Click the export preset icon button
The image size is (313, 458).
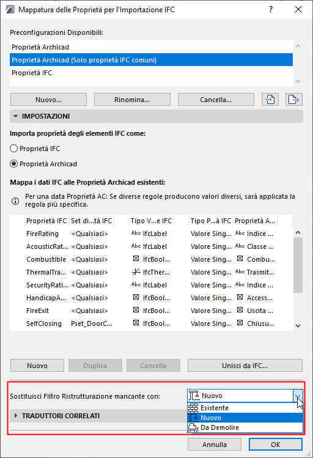click(293, 100)
